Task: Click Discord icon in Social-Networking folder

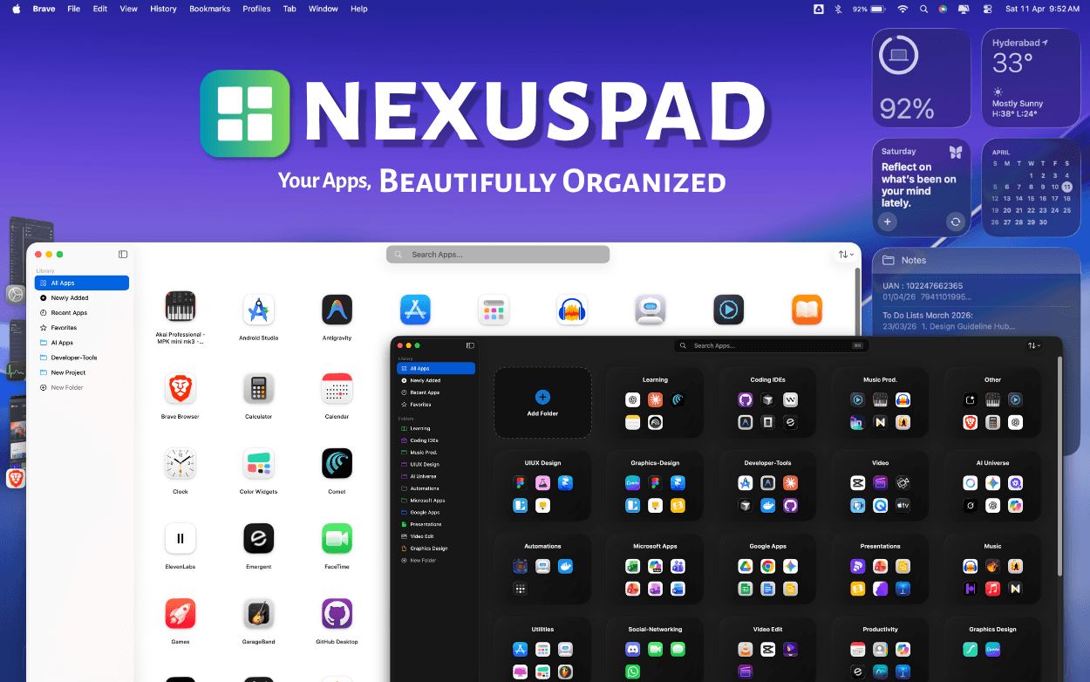Action: tap(632, 650)
